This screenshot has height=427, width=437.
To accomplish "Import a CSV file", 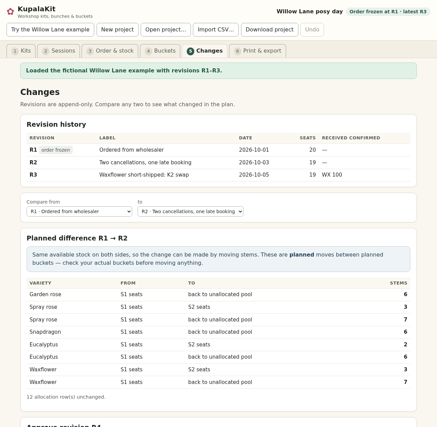I will tap(216, 30).
